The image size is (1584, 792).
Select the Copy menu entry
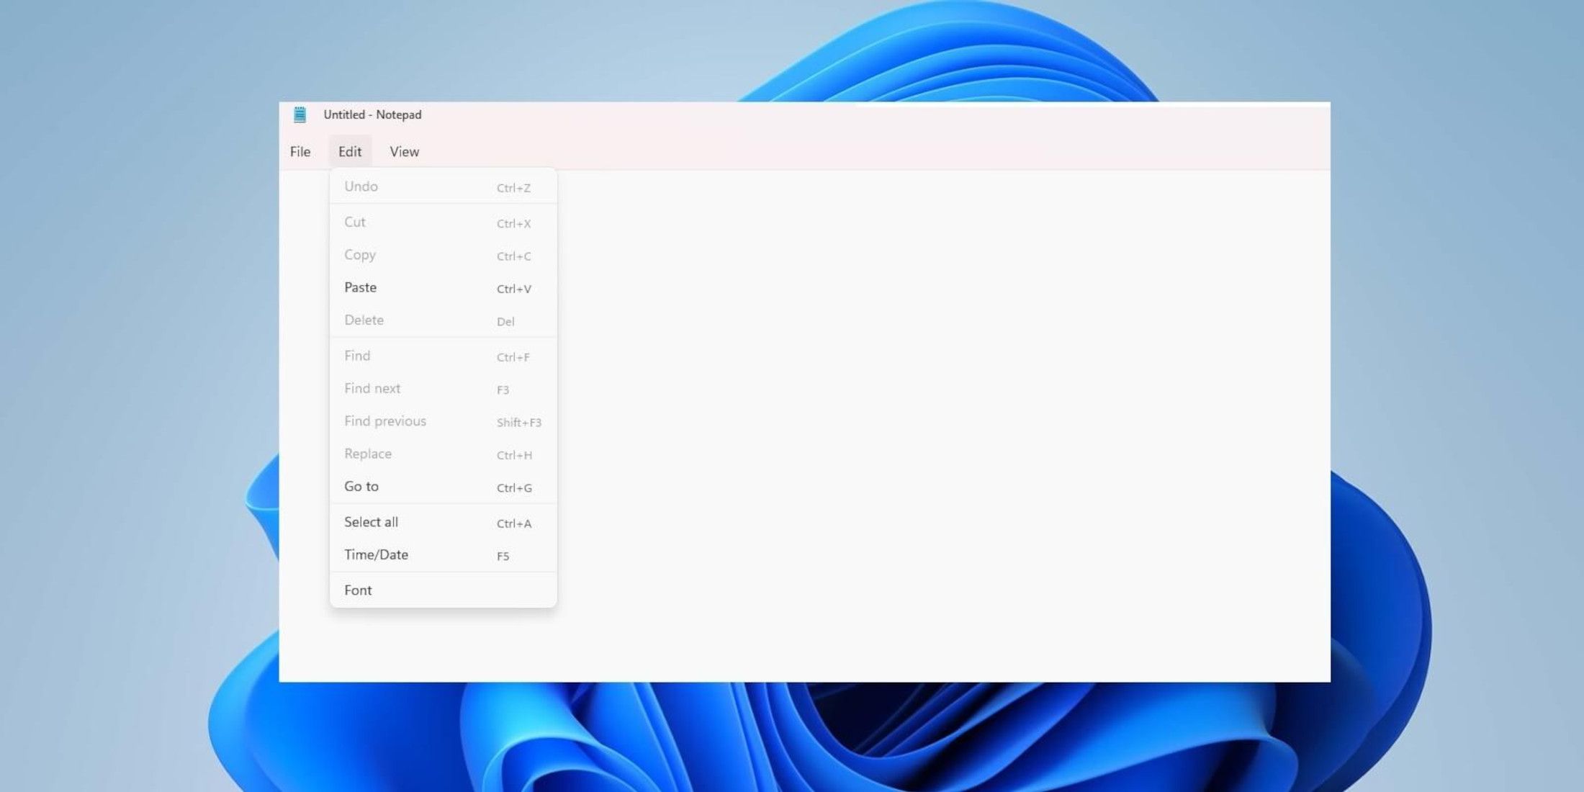[x=443, y=255]
